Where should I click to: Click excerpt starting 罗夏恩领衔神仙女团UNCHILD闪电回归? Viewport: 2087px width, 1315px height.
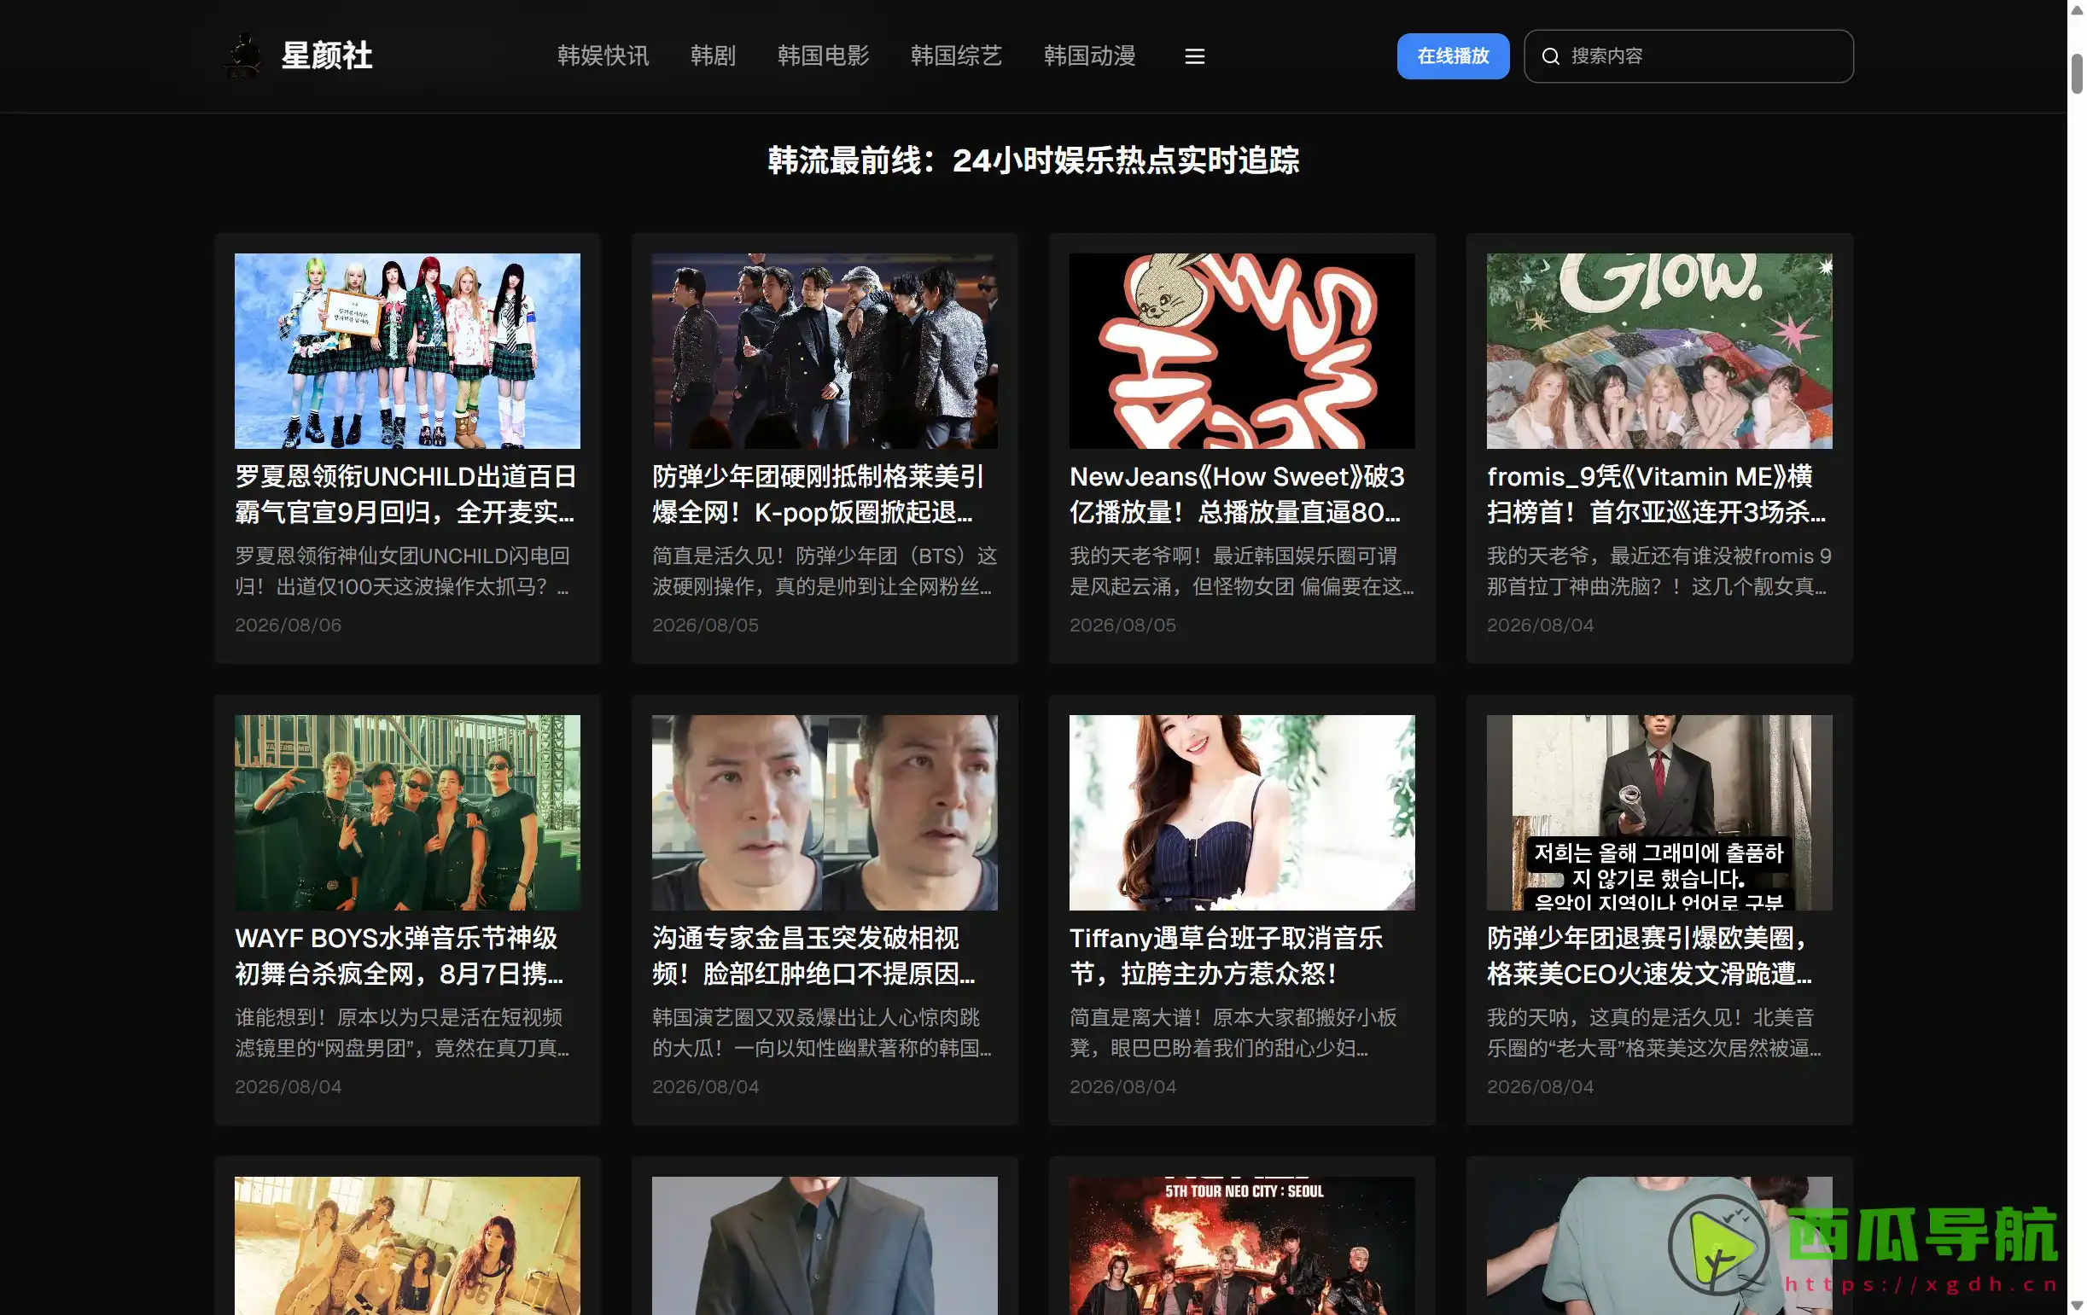click(402, 571)
